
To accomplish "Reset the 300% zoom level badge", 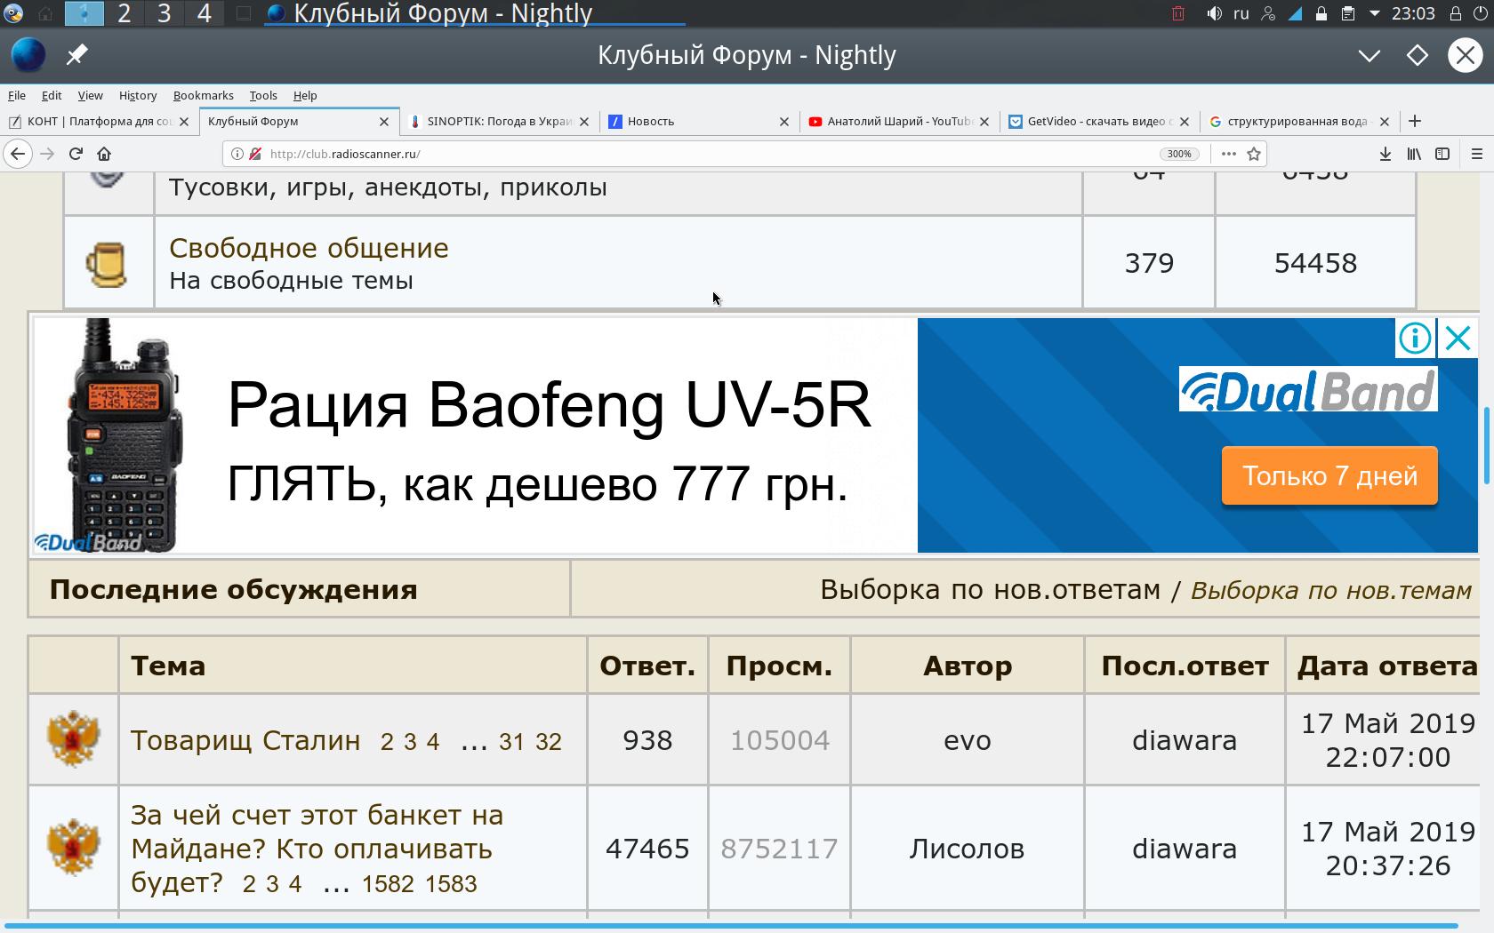I will click(1179, 154).
